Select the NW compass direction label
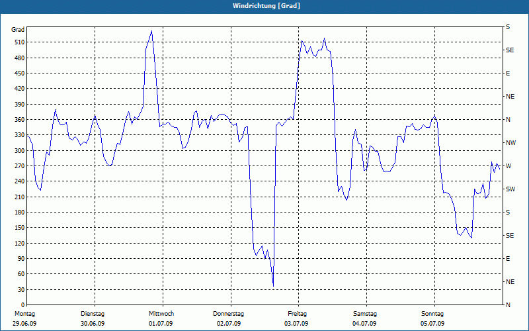The image size is (529, 331). coord(510,143)
